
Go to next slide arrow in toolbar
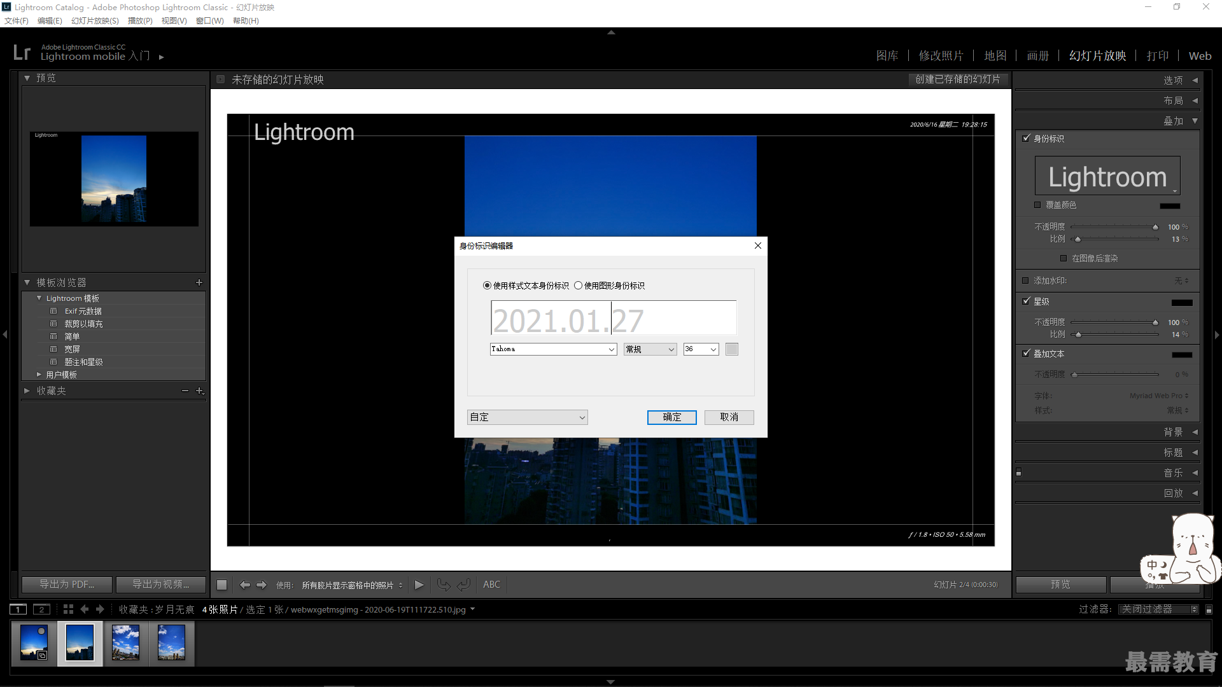(x=262, y=585)
